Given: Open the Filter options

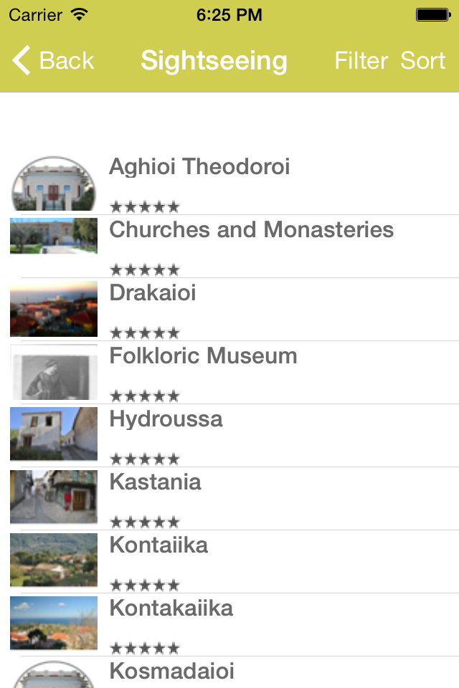Looking at the screenshot, I should click(x=361, y=61).
